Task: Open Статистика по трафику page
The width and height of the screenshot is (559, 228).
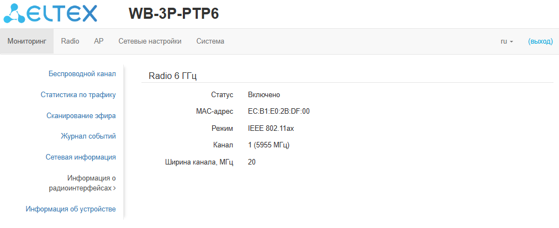Action: (x=78, y=94)
